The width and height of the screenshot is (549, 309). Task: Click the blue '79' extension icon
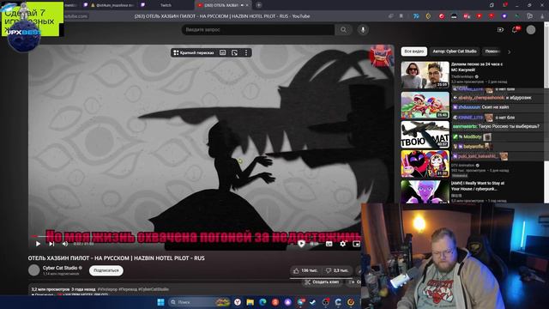coord(416,16)
